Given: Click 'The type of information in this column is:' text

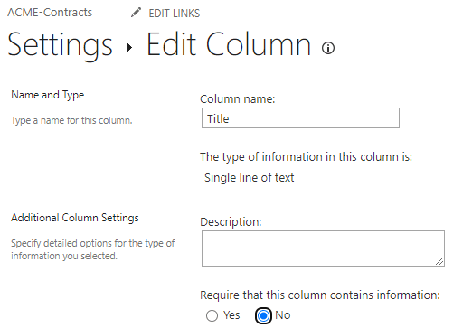Looking at the screenshot, I should [x=306, y=157].
